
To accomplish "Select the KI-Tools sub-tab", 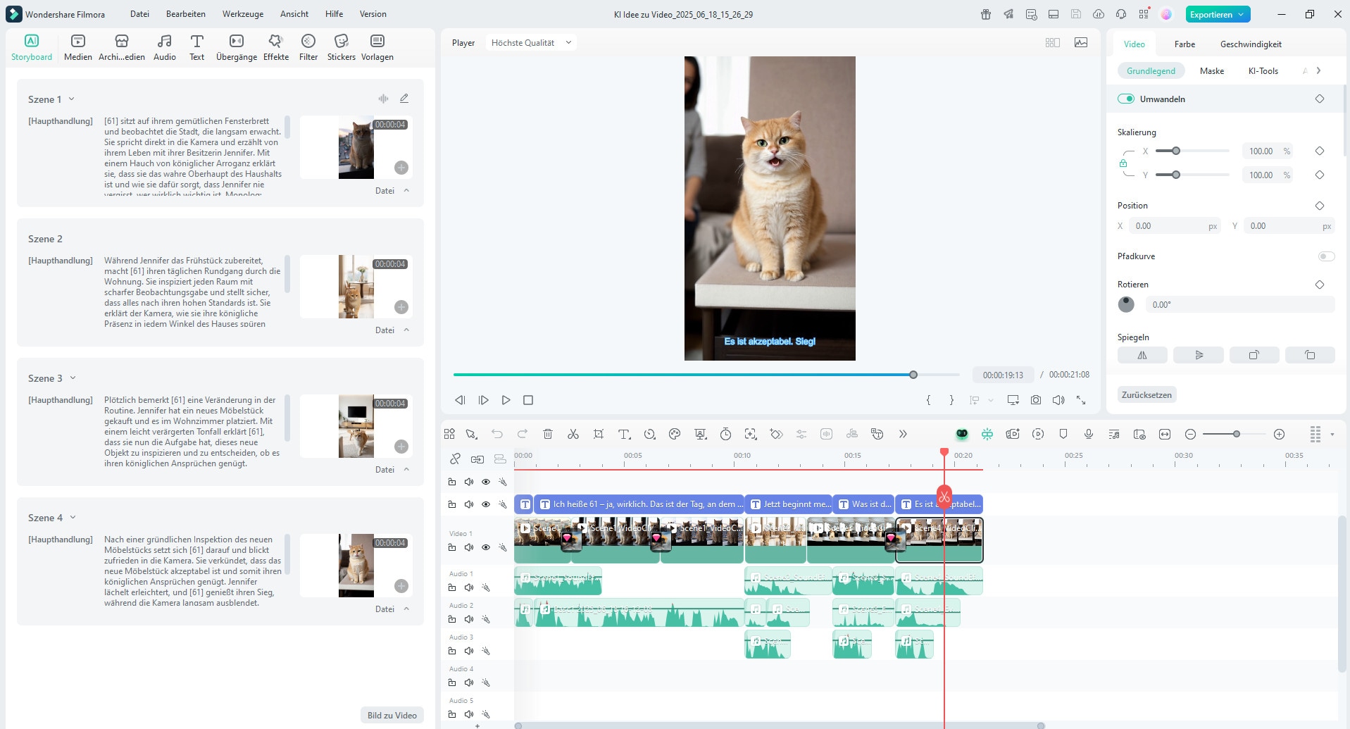I will pos(1263,70).
